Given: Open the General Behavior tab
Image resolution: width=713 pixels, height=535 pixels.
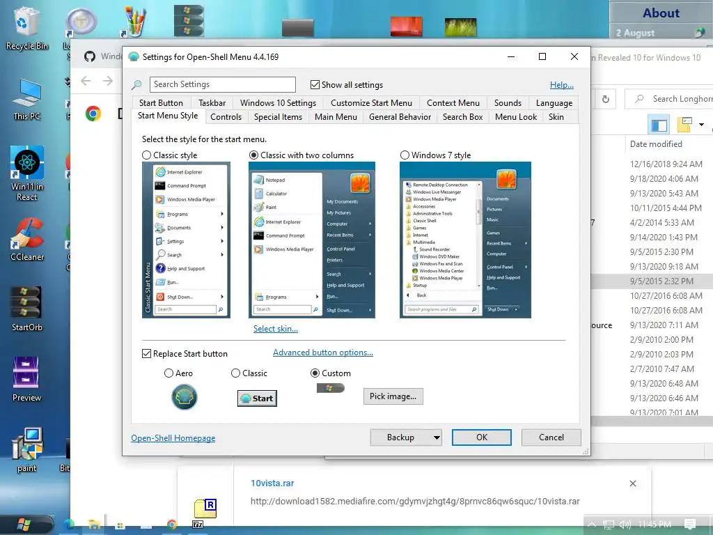Looking at the screenshot, I should 400,117.
